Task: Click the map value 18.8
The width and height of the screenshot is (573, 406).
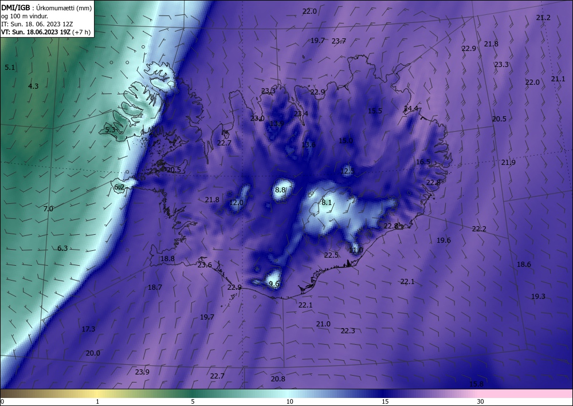Action: tap(167, 258)
